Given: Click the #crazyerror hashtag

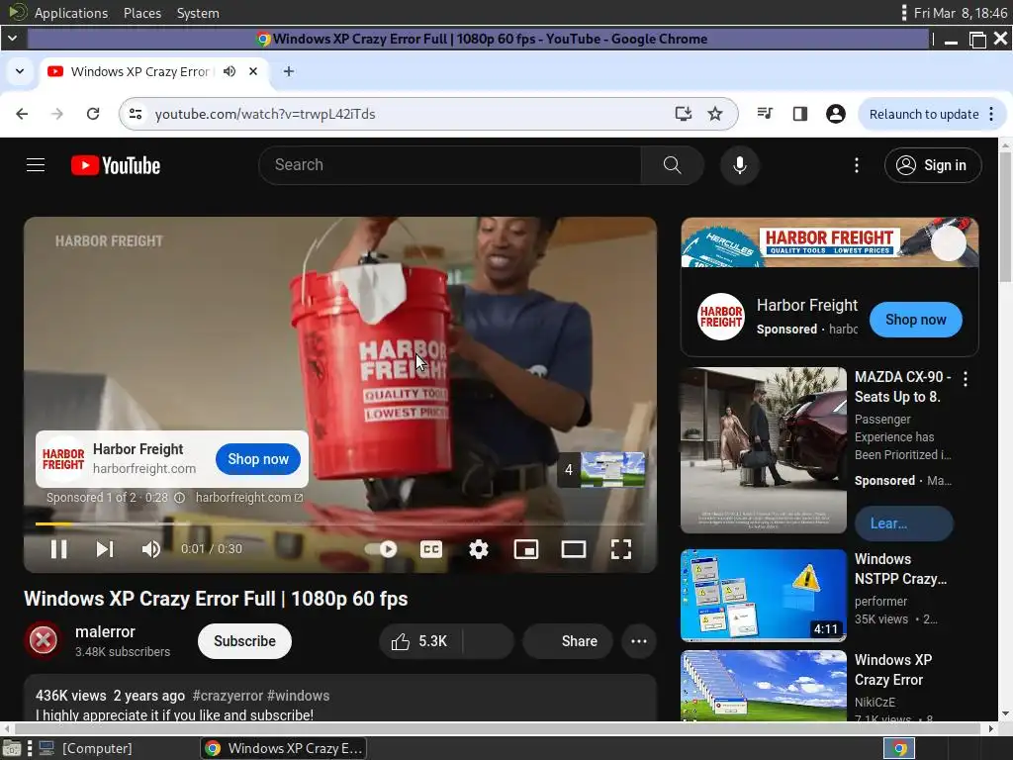Looking at the screenshot, I should coord(228,696).
